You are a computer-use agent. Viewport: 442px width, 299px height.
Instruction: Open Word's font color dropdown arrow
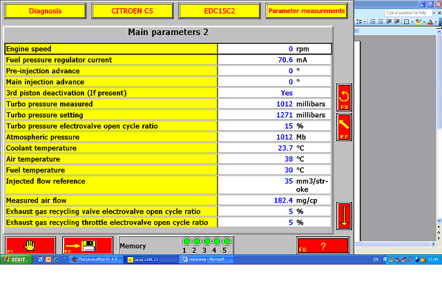[x=436, y=21]
